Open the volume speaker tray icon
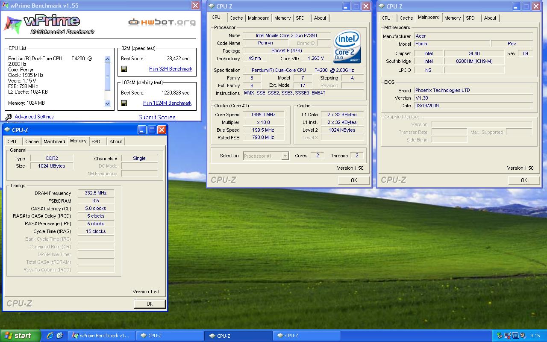The image size is (547, 342). (523, 336)
